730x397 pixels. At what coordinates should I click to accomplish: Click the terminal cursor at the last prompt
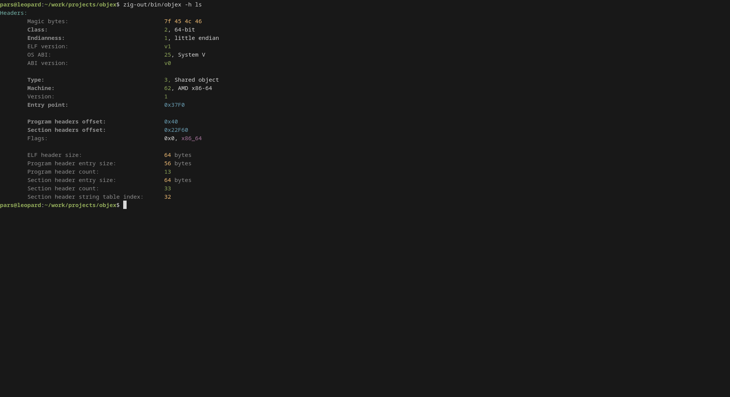(x=125, y=205)
